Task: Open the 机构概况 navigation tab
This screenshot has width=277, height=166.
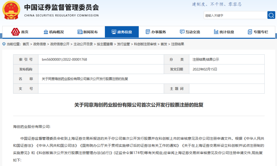Action: click(54, 32)
